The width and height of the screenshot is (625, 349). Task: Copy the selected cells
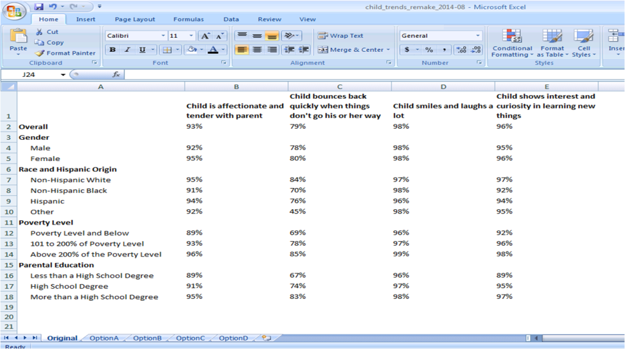click(49, 42)
